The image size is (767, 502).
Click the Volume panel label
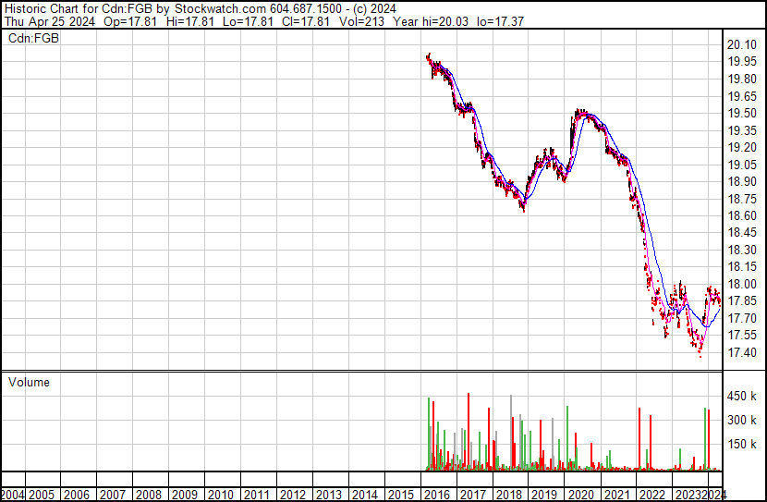[29, 382]
